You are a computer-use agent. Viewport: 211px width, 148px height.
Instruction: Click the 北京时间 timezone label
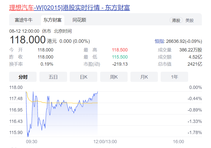(x=63, y=31)
